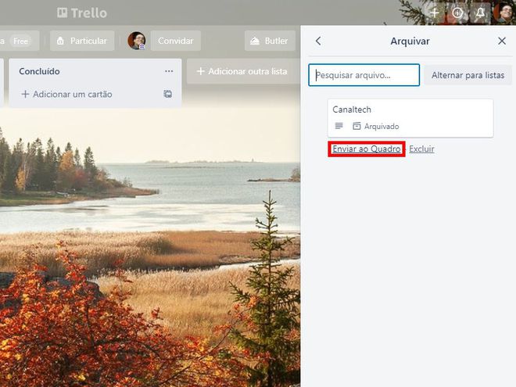
Task: Click the Concluído list title
Action: point(40,71)
